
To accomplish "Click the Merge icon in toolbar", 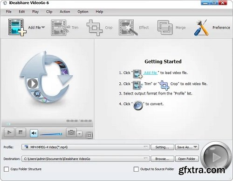I will coord(165,28).
